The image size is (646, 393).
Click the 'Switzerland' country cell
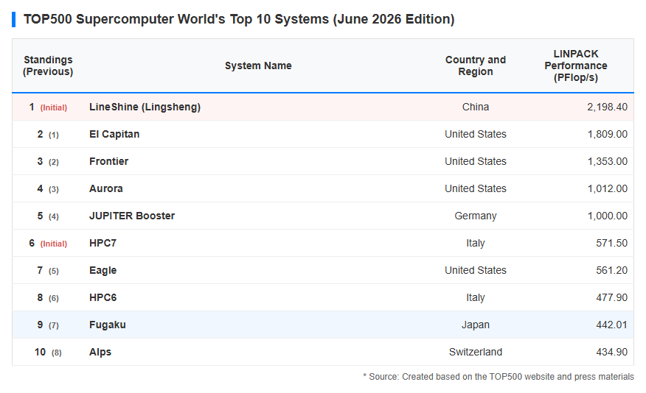[x=476, y=352]
